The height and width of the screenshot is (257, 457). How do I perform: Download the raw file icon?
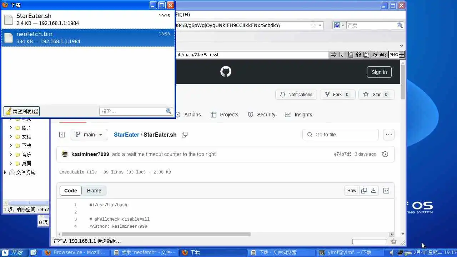[x=374, y=191]
